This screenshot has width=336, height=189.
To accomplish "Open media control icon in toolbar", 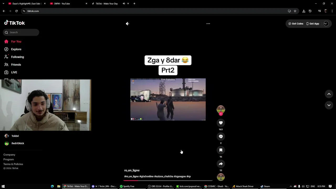I will [x=319, y=11].
